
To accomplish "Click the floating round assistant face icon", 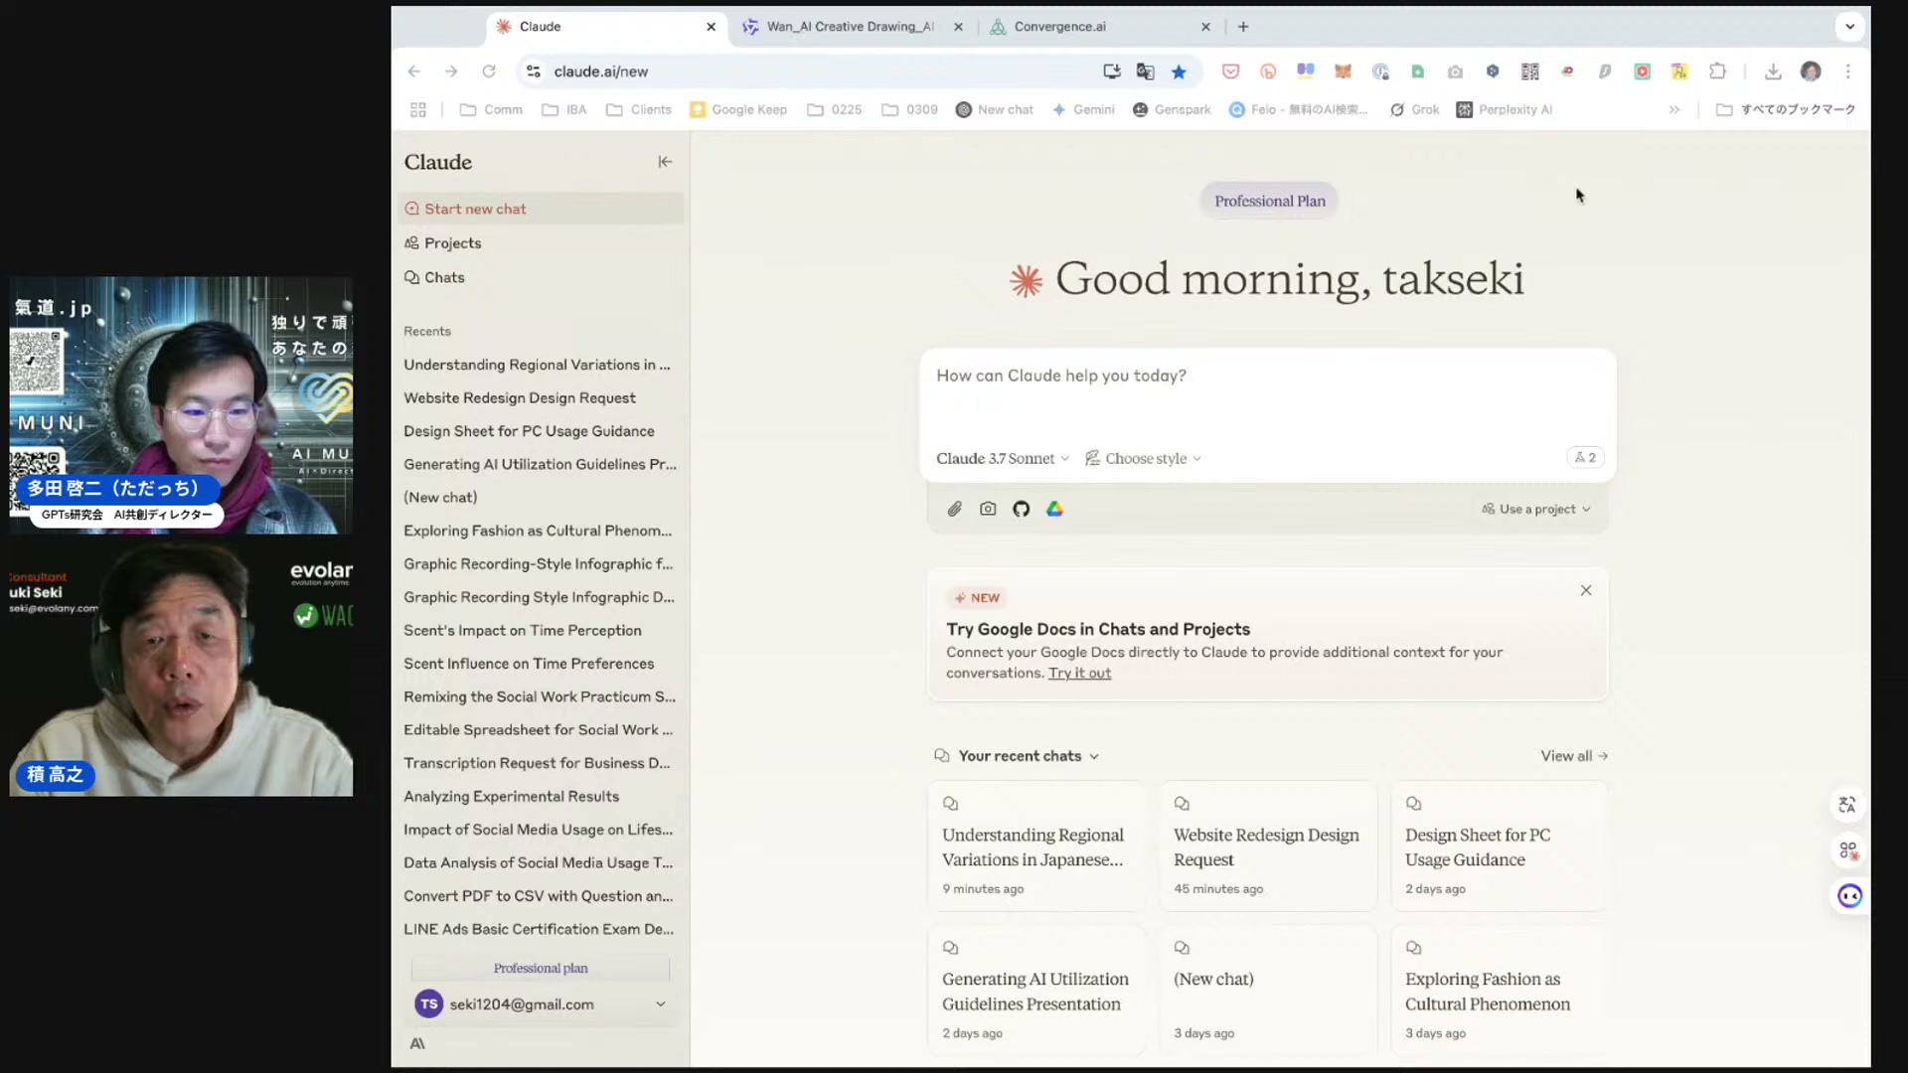I will [1849, 896].
